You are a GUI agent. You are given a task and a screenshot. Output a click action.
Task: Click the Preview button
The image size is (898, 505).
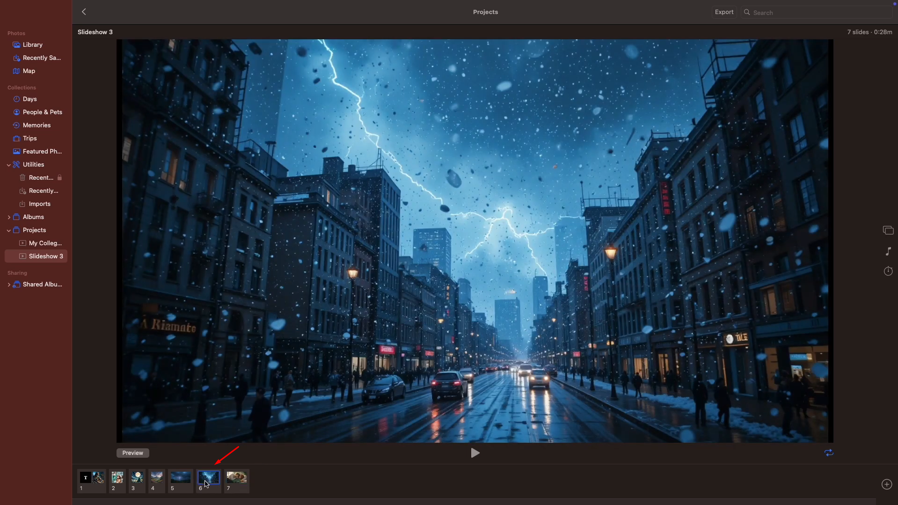(133, 453)
